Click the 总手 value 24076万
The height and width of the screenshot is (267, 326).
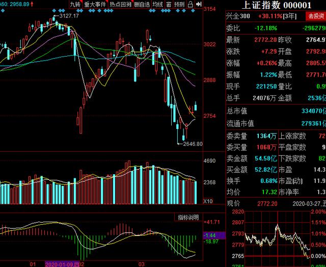[265, 98]
